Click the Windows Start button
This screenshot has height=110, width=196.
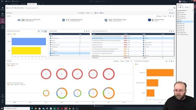2,108
